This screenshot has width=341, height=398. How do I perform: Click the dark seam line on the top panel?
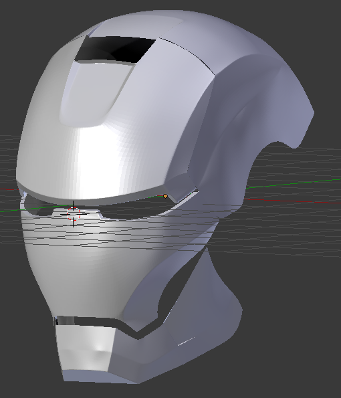click(x=187, y=54)
